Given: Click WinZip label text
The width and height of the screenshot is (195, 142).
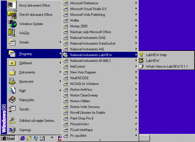Looking at the screenshot, I should (24, 33).
